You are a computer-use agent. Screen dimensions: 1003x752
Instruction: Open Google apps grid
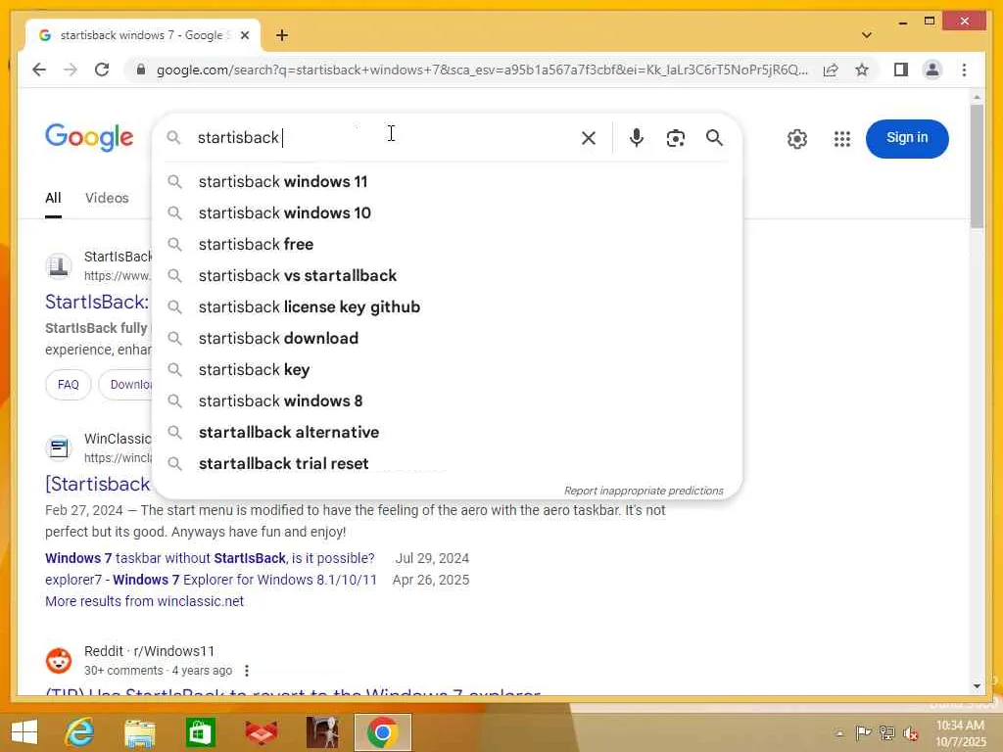[x=842, y=139]
